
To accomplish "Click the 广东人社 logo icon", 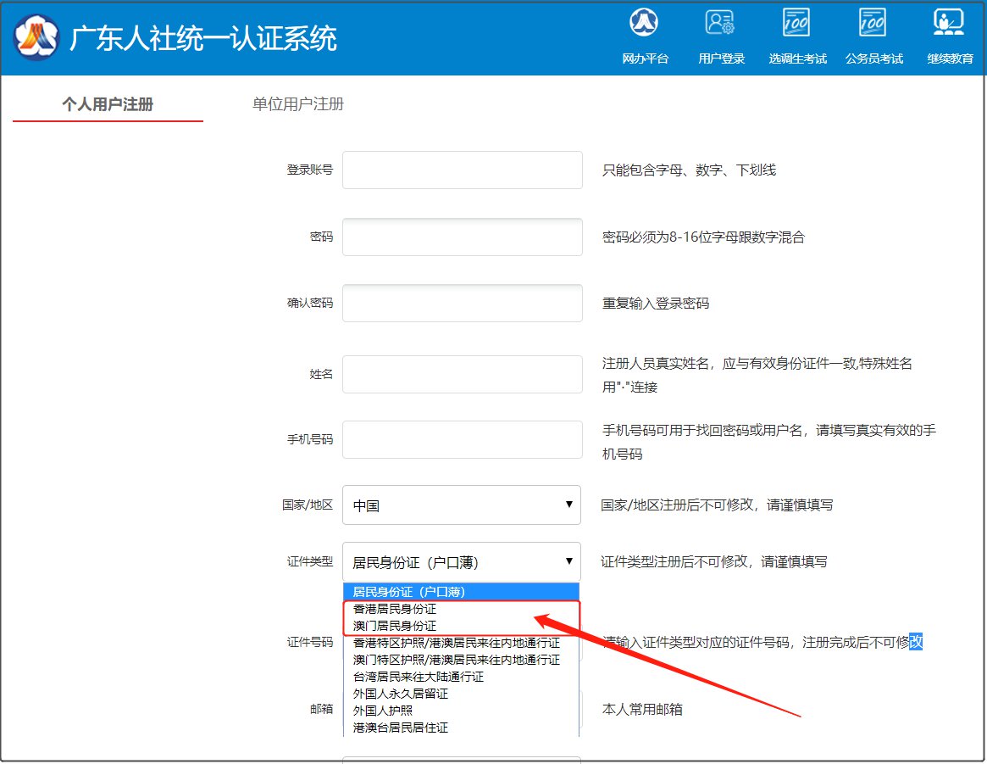I will (x=36, y=37).
